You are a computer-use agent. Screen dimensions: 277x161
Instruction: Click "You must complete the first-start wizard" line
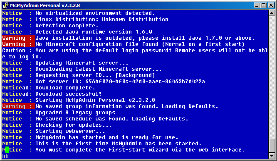pyautogui.click(x=140, y=150)
